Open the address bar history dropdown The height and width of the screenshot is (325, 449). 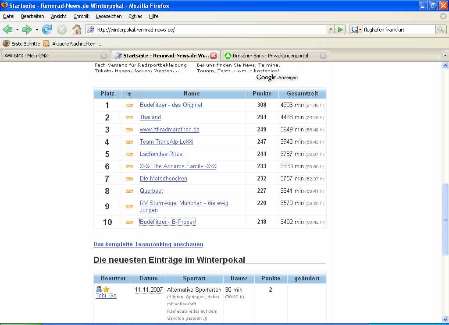[331, 29]
